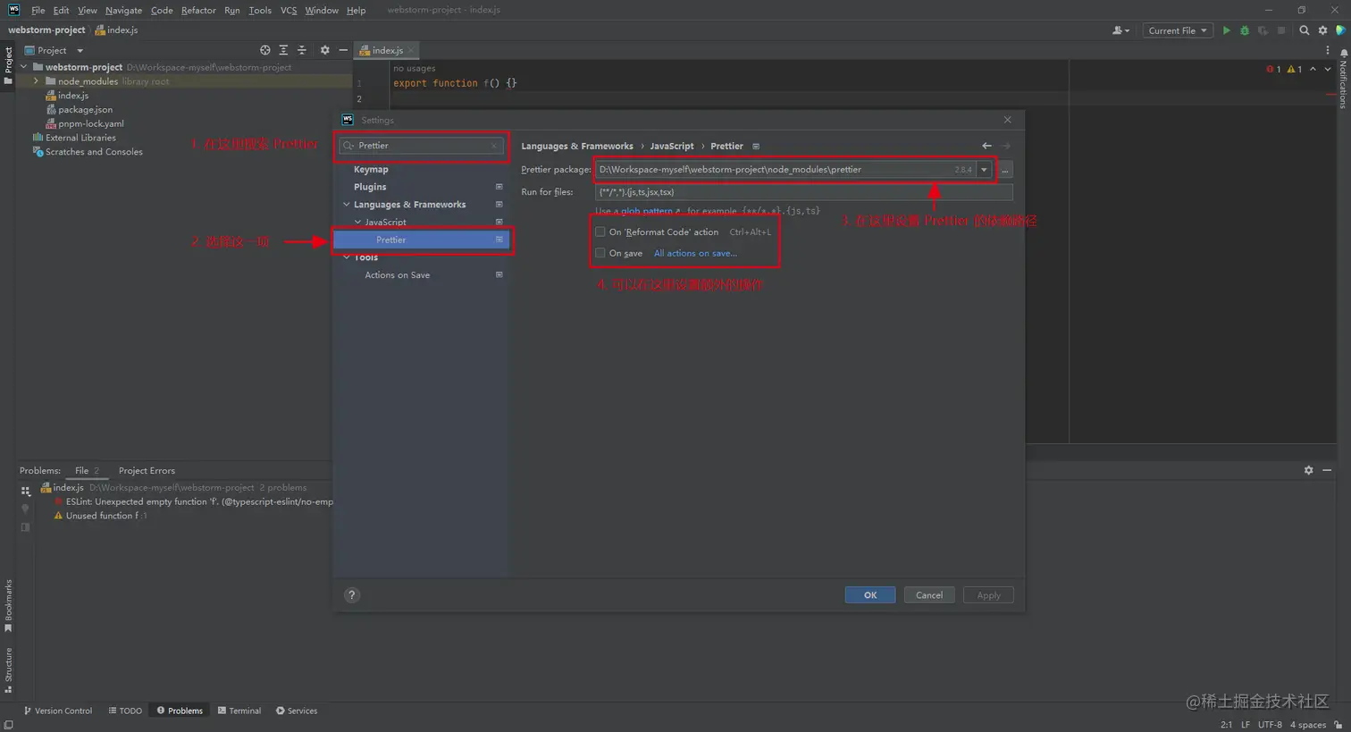Click the Stop square icon in the run toolbar
Image resolution: width=1351 pixels, height=732 pixels.
pos(1281,30)
